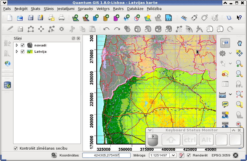Click the CRS status globe icon beside EPSG:3059
This screenshot has height=161, width=247.
click(236, 155)
